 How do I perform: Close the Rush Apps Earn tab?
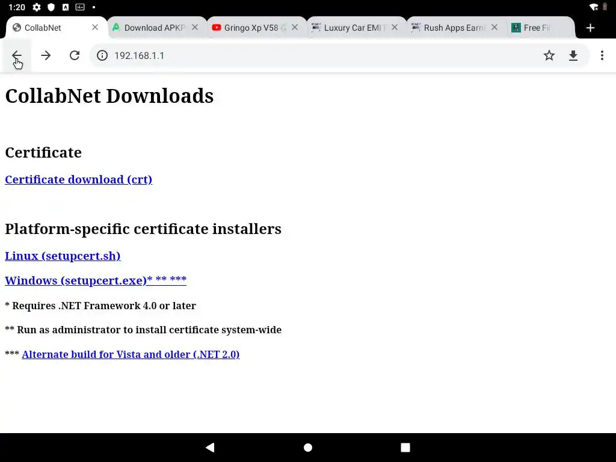[494, 27]
